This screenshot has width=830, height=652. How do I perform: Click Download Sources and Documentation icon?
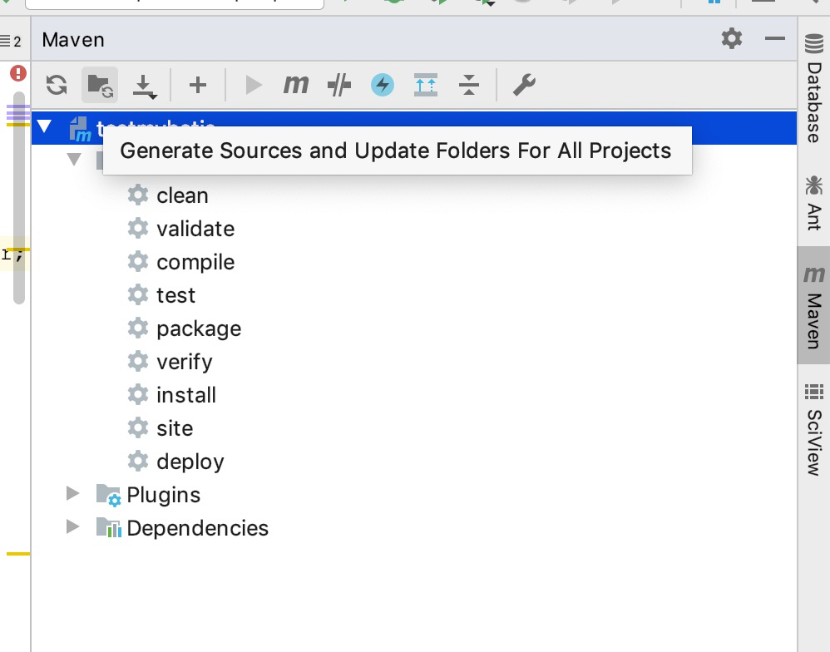[x=145, y=85]
